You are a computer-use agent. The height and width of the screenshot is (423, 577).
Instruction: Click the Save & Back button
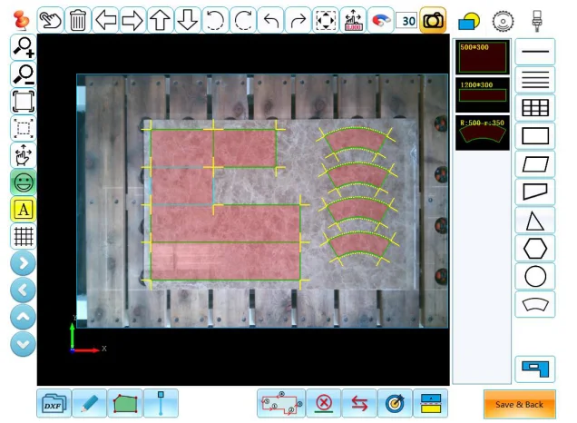point(519,404)
